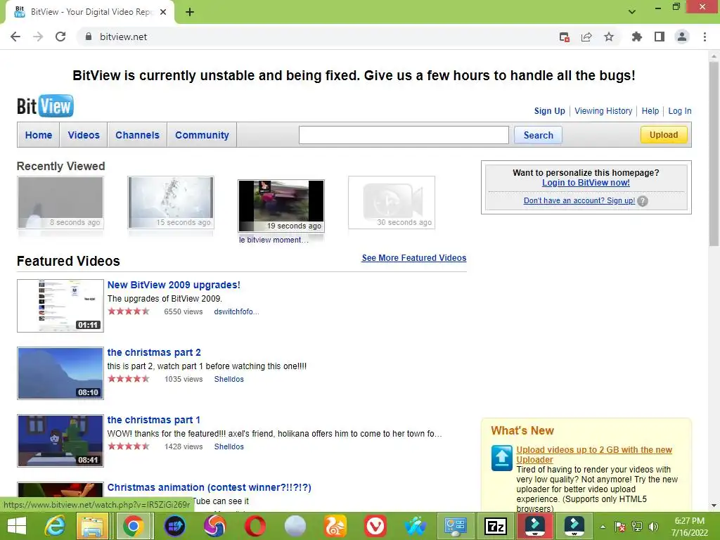The width and height of the screenshot is (720, 540).
Task: Click the yellow Upload button
Action: (x=664, y=134)
